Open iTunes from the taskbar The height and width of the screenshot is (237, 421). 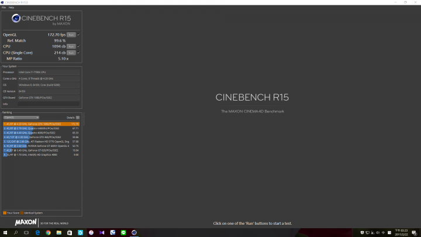[x=91, y=233]
